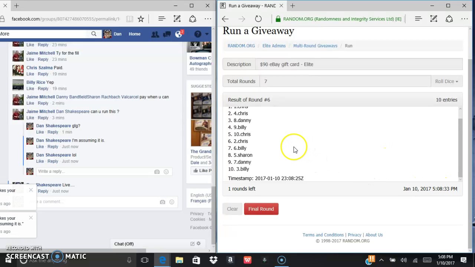Screen dimensions: 475x267
Task: Click the Total Rounds field showing 7
Action: 345,81
